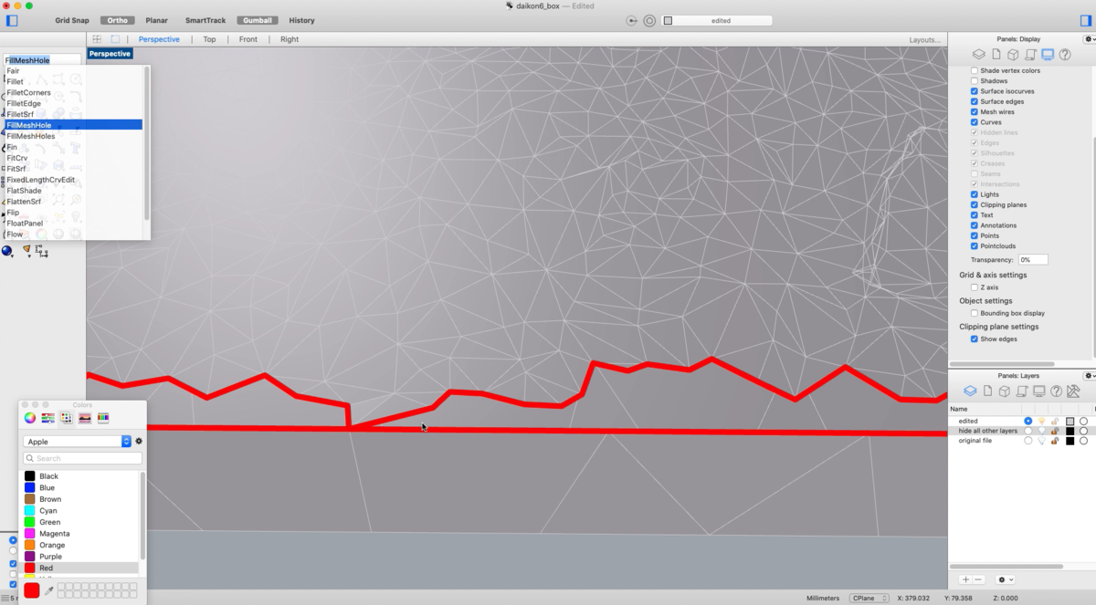Open the CPlane dropdown in the status bar
1096x605 pixels.
click(x=869, y=599)
